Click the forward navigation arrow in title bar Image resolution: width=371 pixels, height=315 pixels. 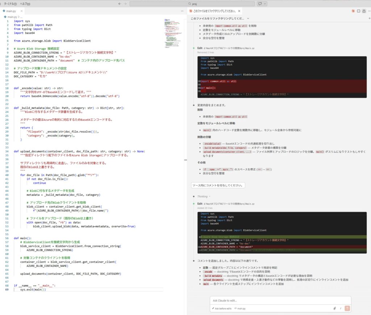point(125,4)
